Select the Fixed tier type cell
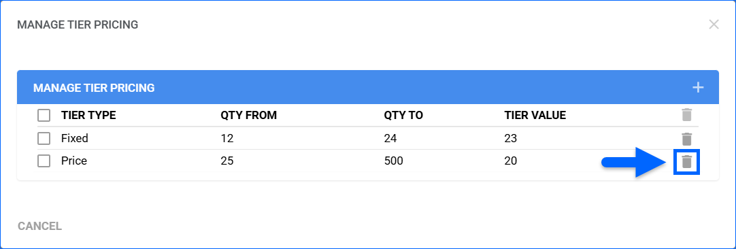 [x=75, y=139]
